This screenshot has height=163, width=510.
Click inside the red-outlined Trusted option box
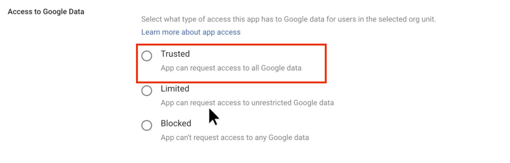tap(231, 63)
